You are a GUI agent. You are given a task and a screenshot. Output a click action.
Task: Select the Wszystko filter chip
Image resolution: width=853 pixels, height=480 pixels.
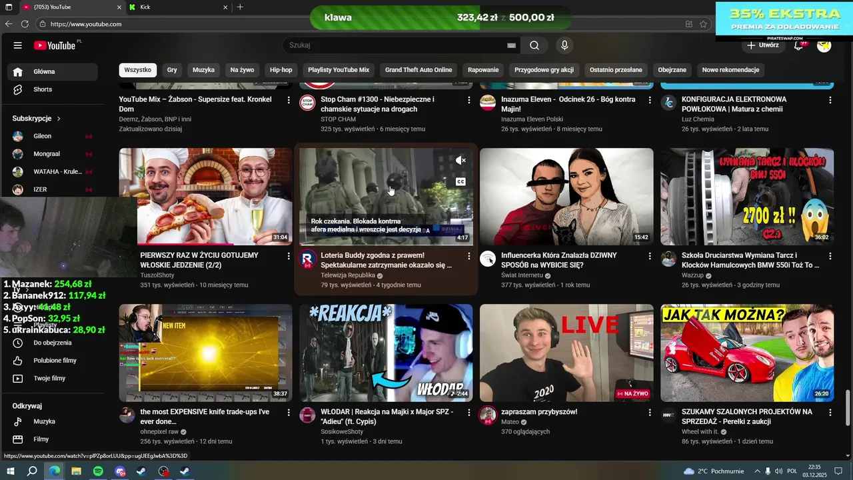(x=138, y=70)
